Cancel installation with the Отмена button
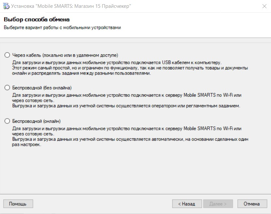Viewport: 271px width, 214px height. 252,204
